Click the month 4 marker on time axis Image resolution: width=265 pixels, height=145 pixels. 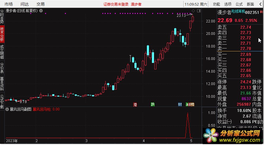click(144, 141)
